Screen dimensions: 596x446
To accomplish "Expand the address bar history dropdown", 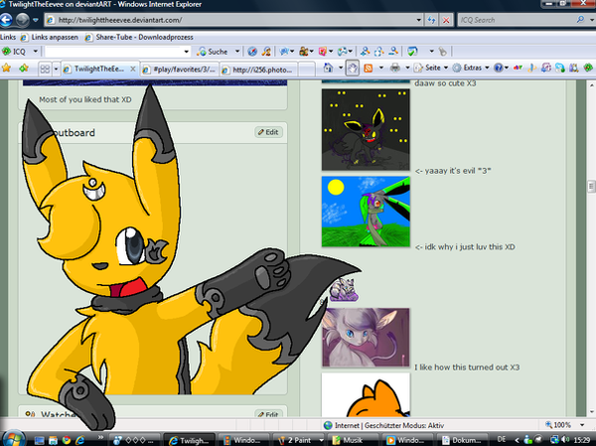I will (418, 20).
